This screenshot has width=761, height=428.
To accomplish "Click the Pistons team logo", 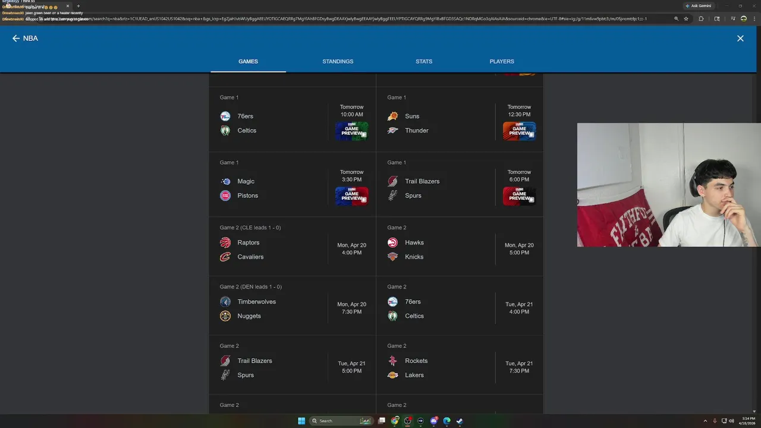I will [225, 196].
